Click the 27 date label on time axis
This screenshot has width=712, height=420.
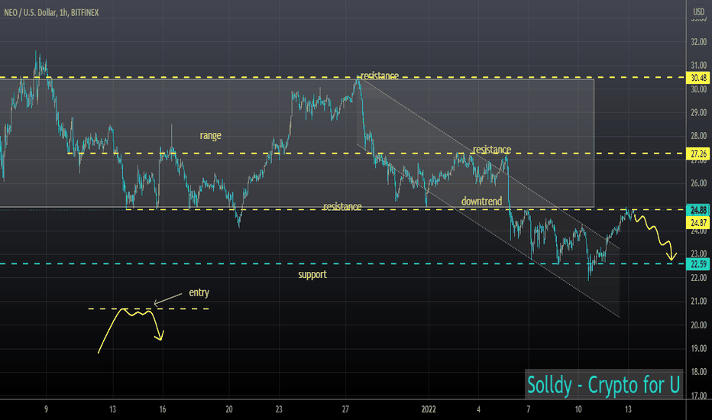point(345,409)
